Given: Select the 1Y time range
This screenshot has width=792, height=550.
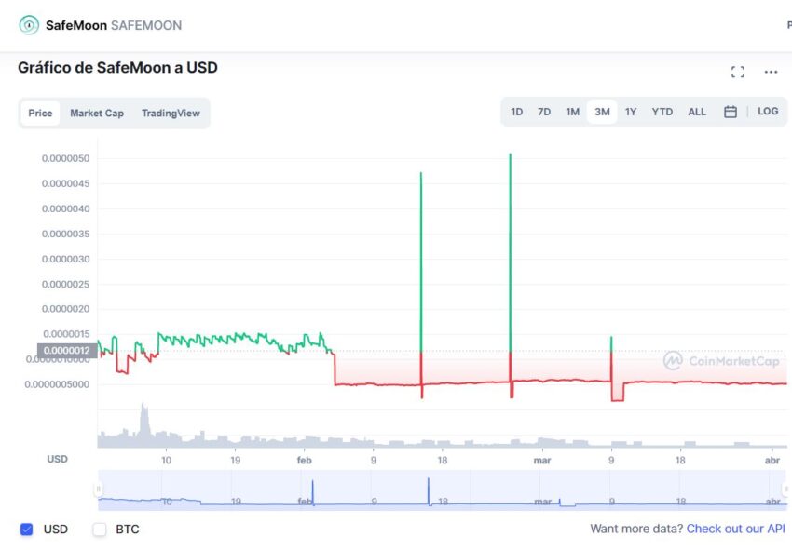Looking at the screenshot, I should tap(631, 112).
